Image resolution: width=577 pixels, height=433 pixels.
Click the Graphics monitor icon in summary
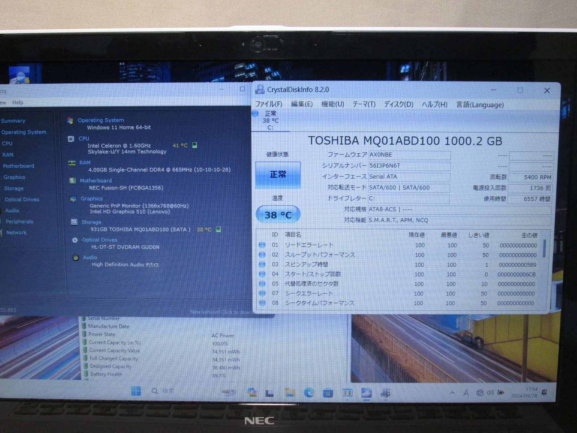tap(73, 199)
